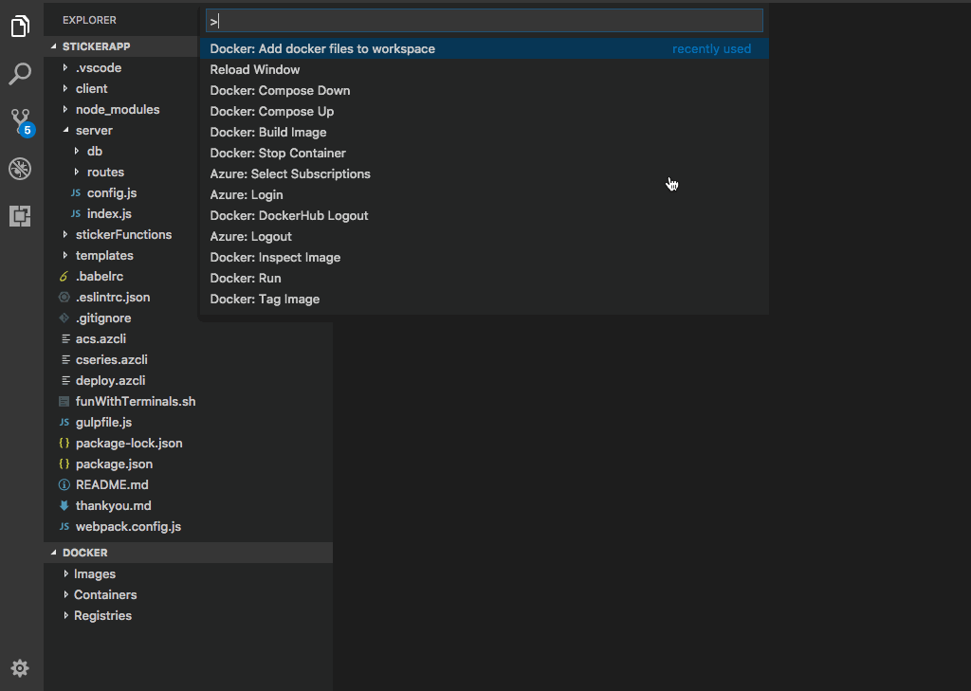Viewport: 971px width, 691px height.
Task: Click the JS icon next to index.js
Action: 76,213
